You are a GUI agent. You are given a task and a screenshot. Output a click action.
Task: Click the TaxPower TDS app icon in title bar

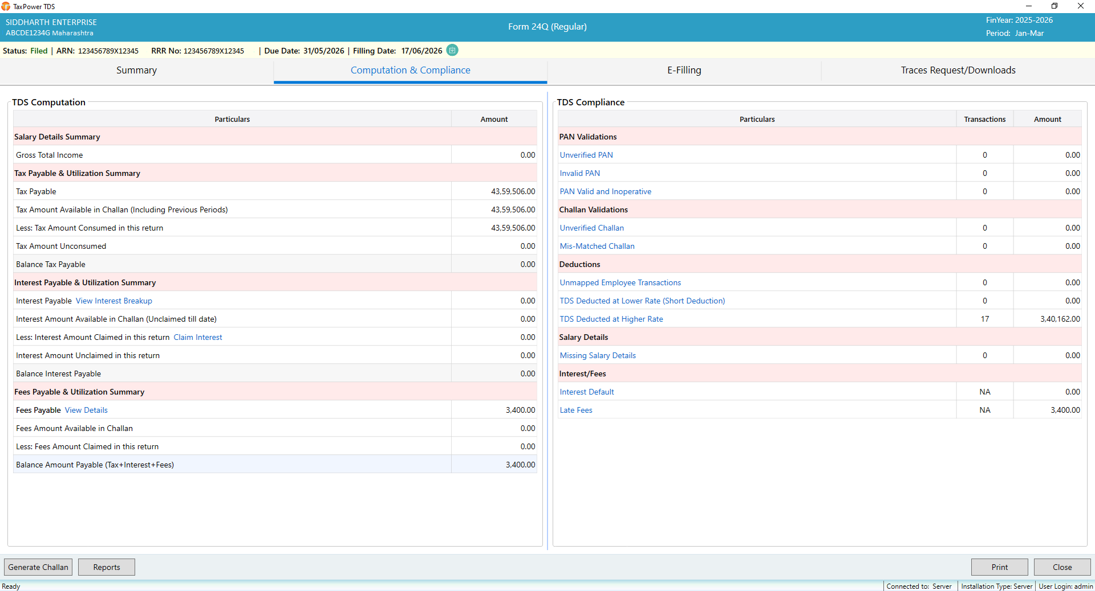(x=6, y=6)
